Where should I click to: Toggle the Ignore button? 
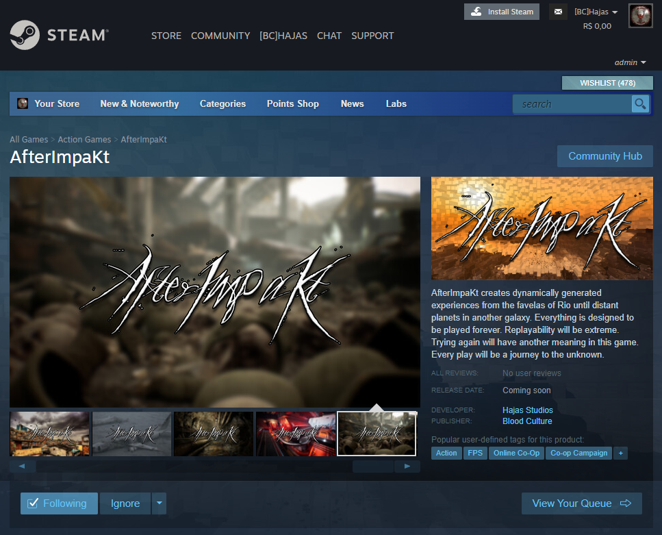125,503
